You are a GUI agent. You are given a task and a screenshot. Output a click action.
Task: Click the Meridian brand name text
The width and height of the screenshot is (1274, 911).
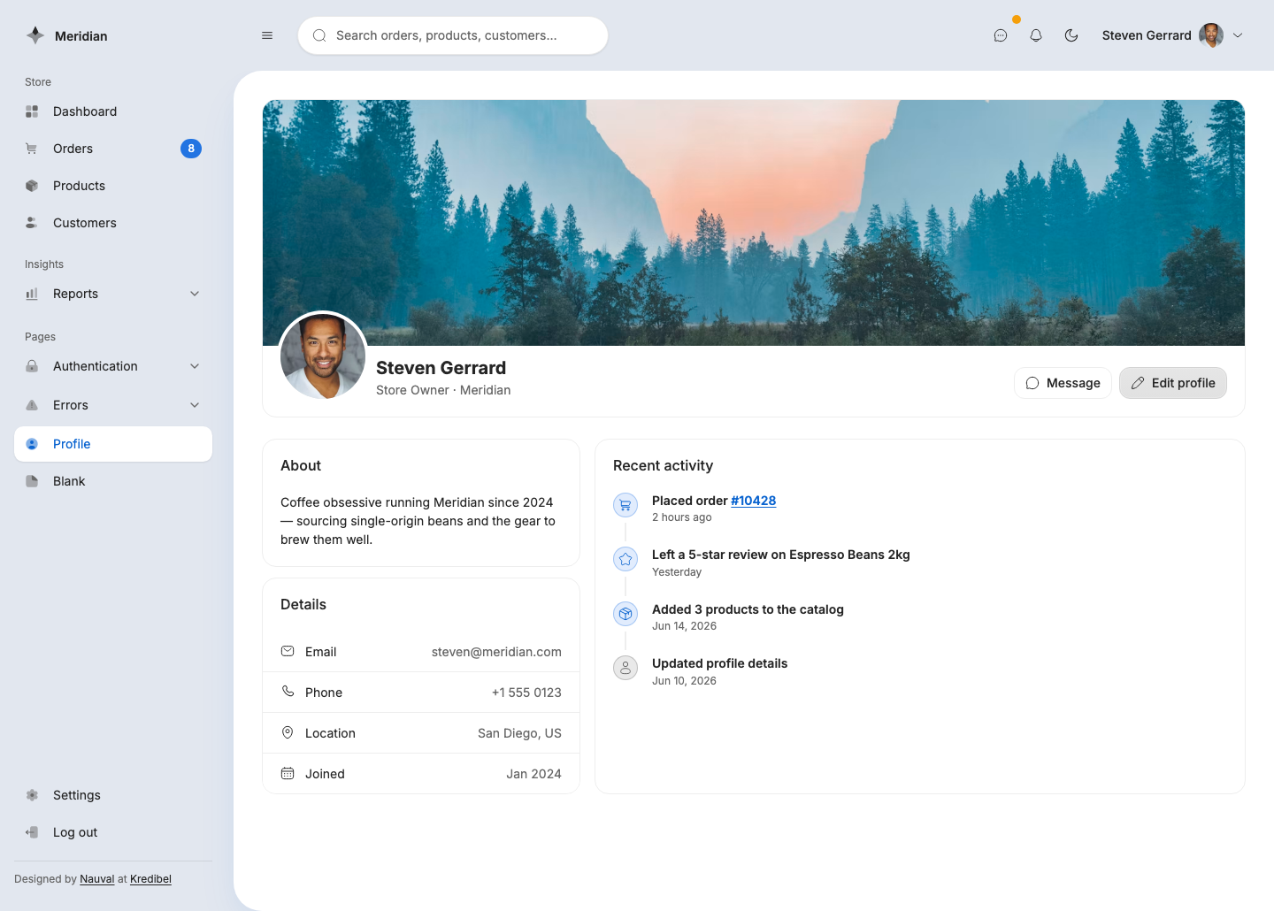[x=81, y=36]
